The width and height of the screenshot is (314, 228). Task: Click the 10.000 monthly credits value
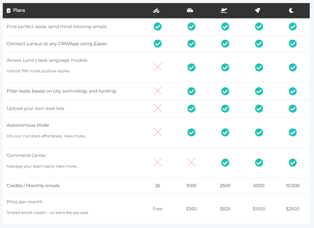pos(293,186)
